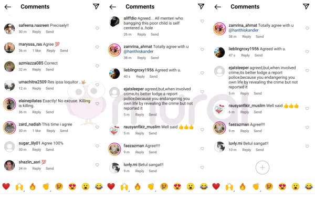
Task: Tap the middle panel's back arrow
Action: click(x=113, y=7)
